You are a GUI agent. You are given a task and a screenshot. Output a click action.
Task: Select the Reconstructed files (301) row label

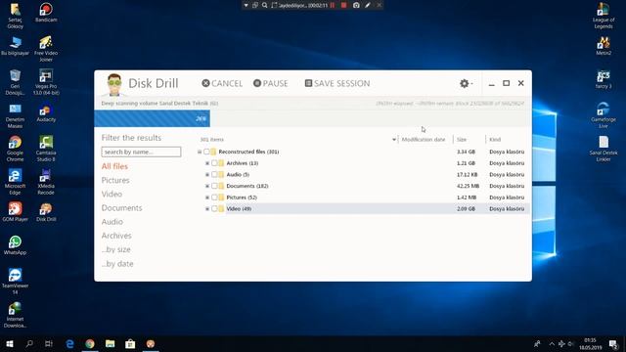pos(248,152)
